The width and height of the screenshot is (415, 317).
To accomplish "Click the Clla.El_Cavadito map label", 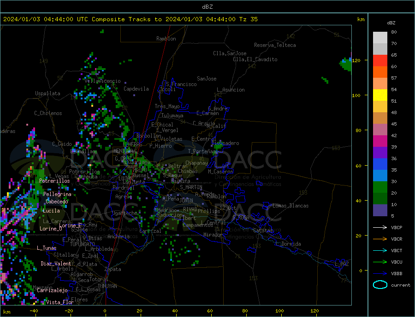I will click(255, 59).
